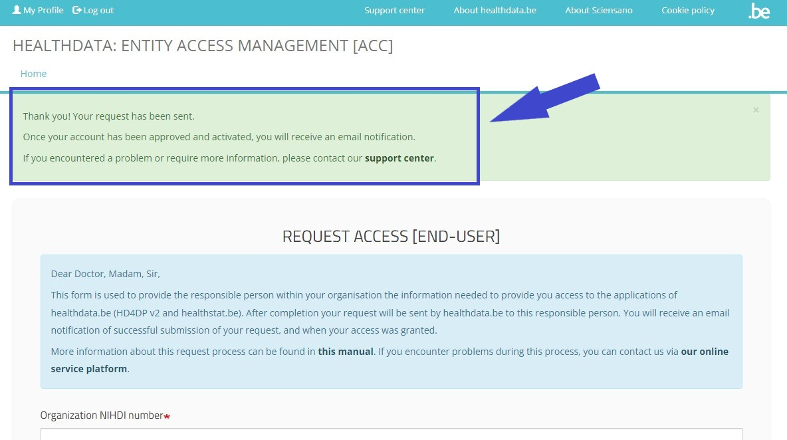Viewport: 787px width, 440px height.
Task: Go to About healthdata.be
Action: point(495,10)
